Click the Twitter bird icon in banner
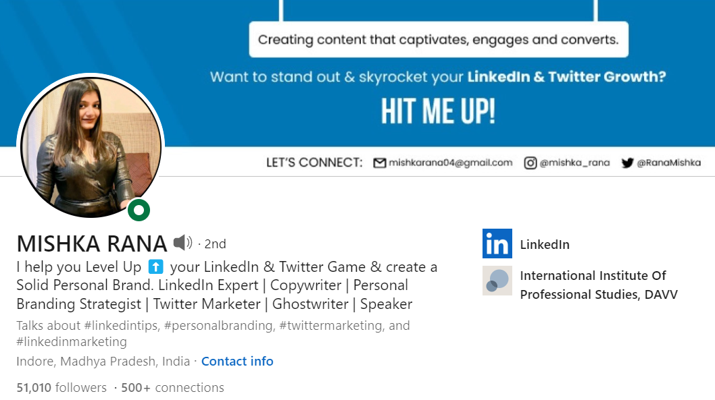 [x=627, y=163]
